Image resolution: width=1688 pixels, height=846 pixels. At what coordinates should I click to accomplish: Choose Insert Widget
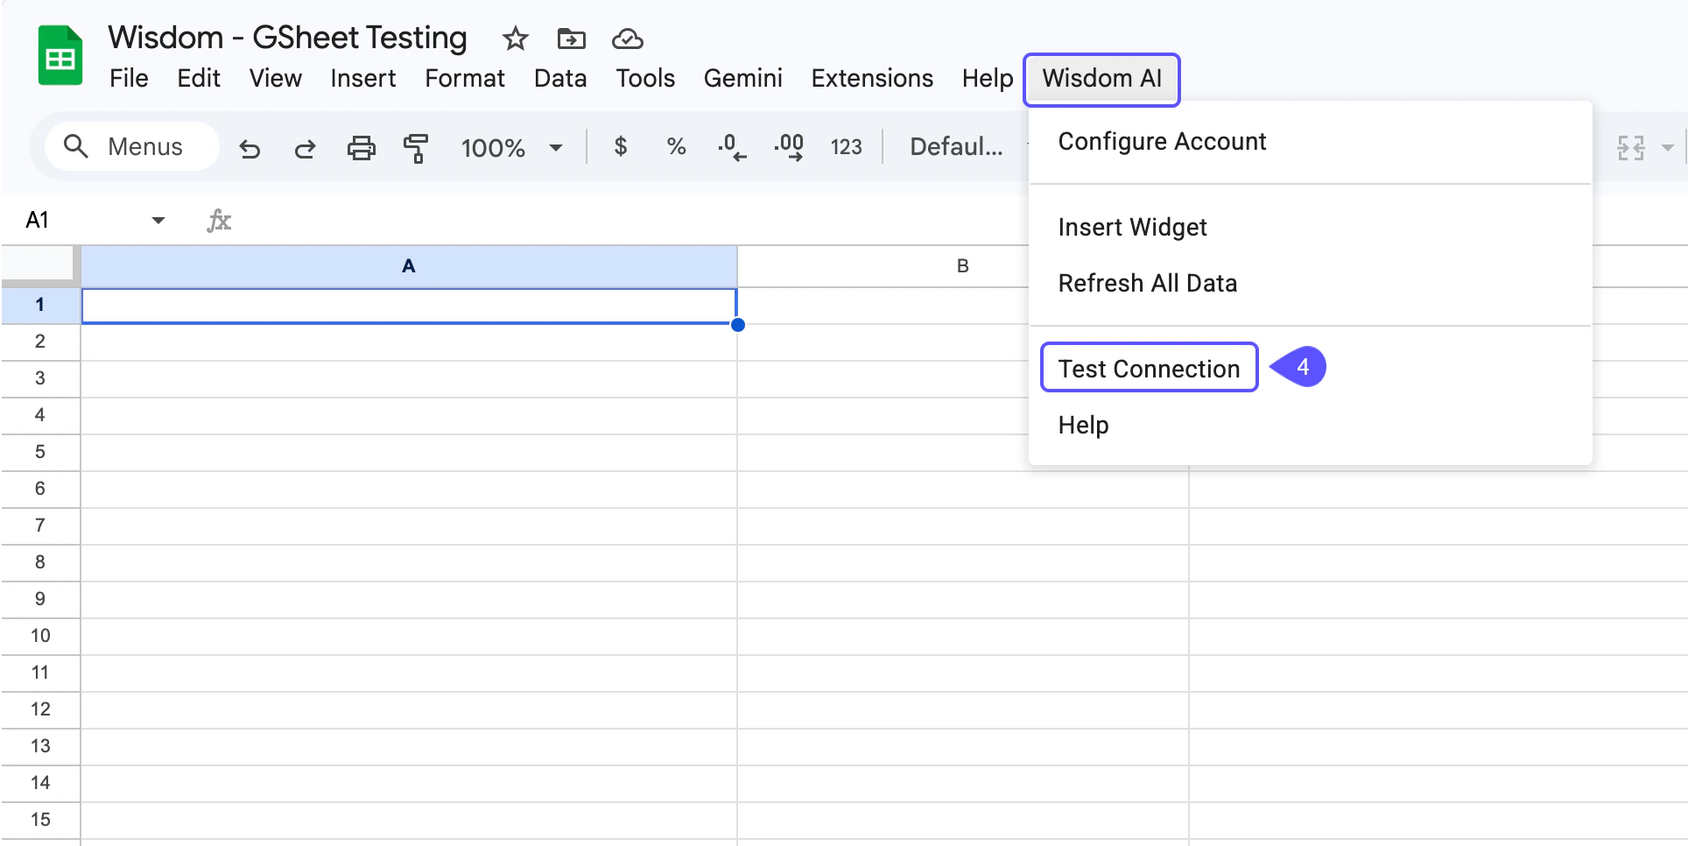(1310, 227)
